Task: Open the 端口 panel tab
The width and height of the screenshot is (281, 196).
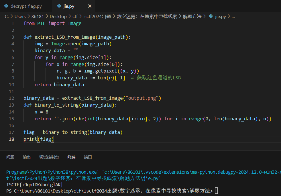Action: pyautogui.click(x=88, y=157)
